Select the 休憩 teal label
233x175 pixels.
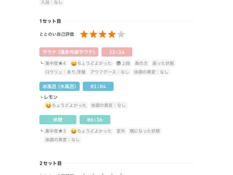(58, 120)
